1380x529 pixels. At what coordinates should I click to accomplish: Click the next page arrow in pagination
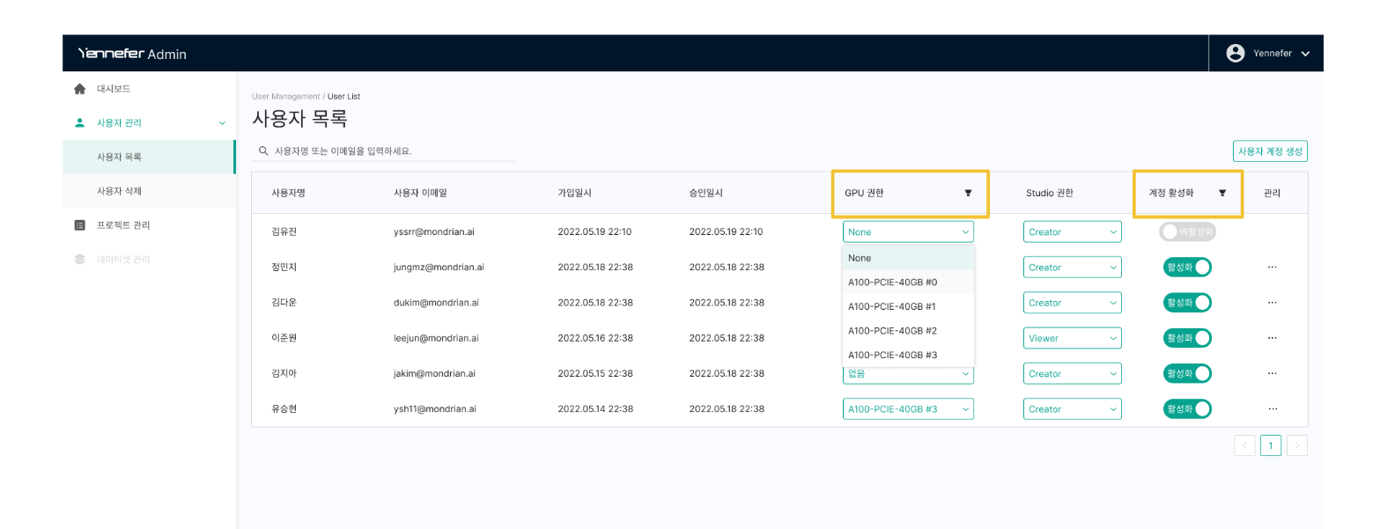click(1296, 445)
